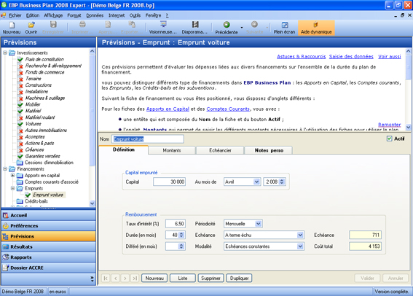Jump to first record navigation arrow
This screenshot has height=296, width=413.
pyautogui.click(x=106, y=279)
